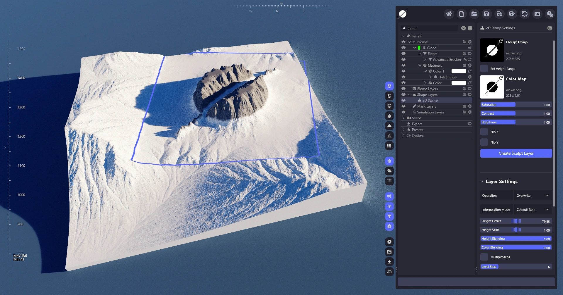The width and height of the screenshot is (563, 295).
Task: Open the Operation dropdown set to Overwrite
Action: point(532,196)
